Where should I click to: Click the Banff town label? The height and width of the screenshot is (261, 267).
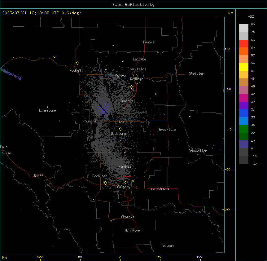pyautogui.click(x=38, y=176)
